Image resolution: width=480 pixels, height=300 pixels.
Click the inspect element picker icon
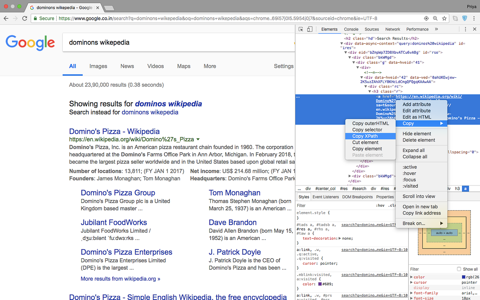point(301,29)
